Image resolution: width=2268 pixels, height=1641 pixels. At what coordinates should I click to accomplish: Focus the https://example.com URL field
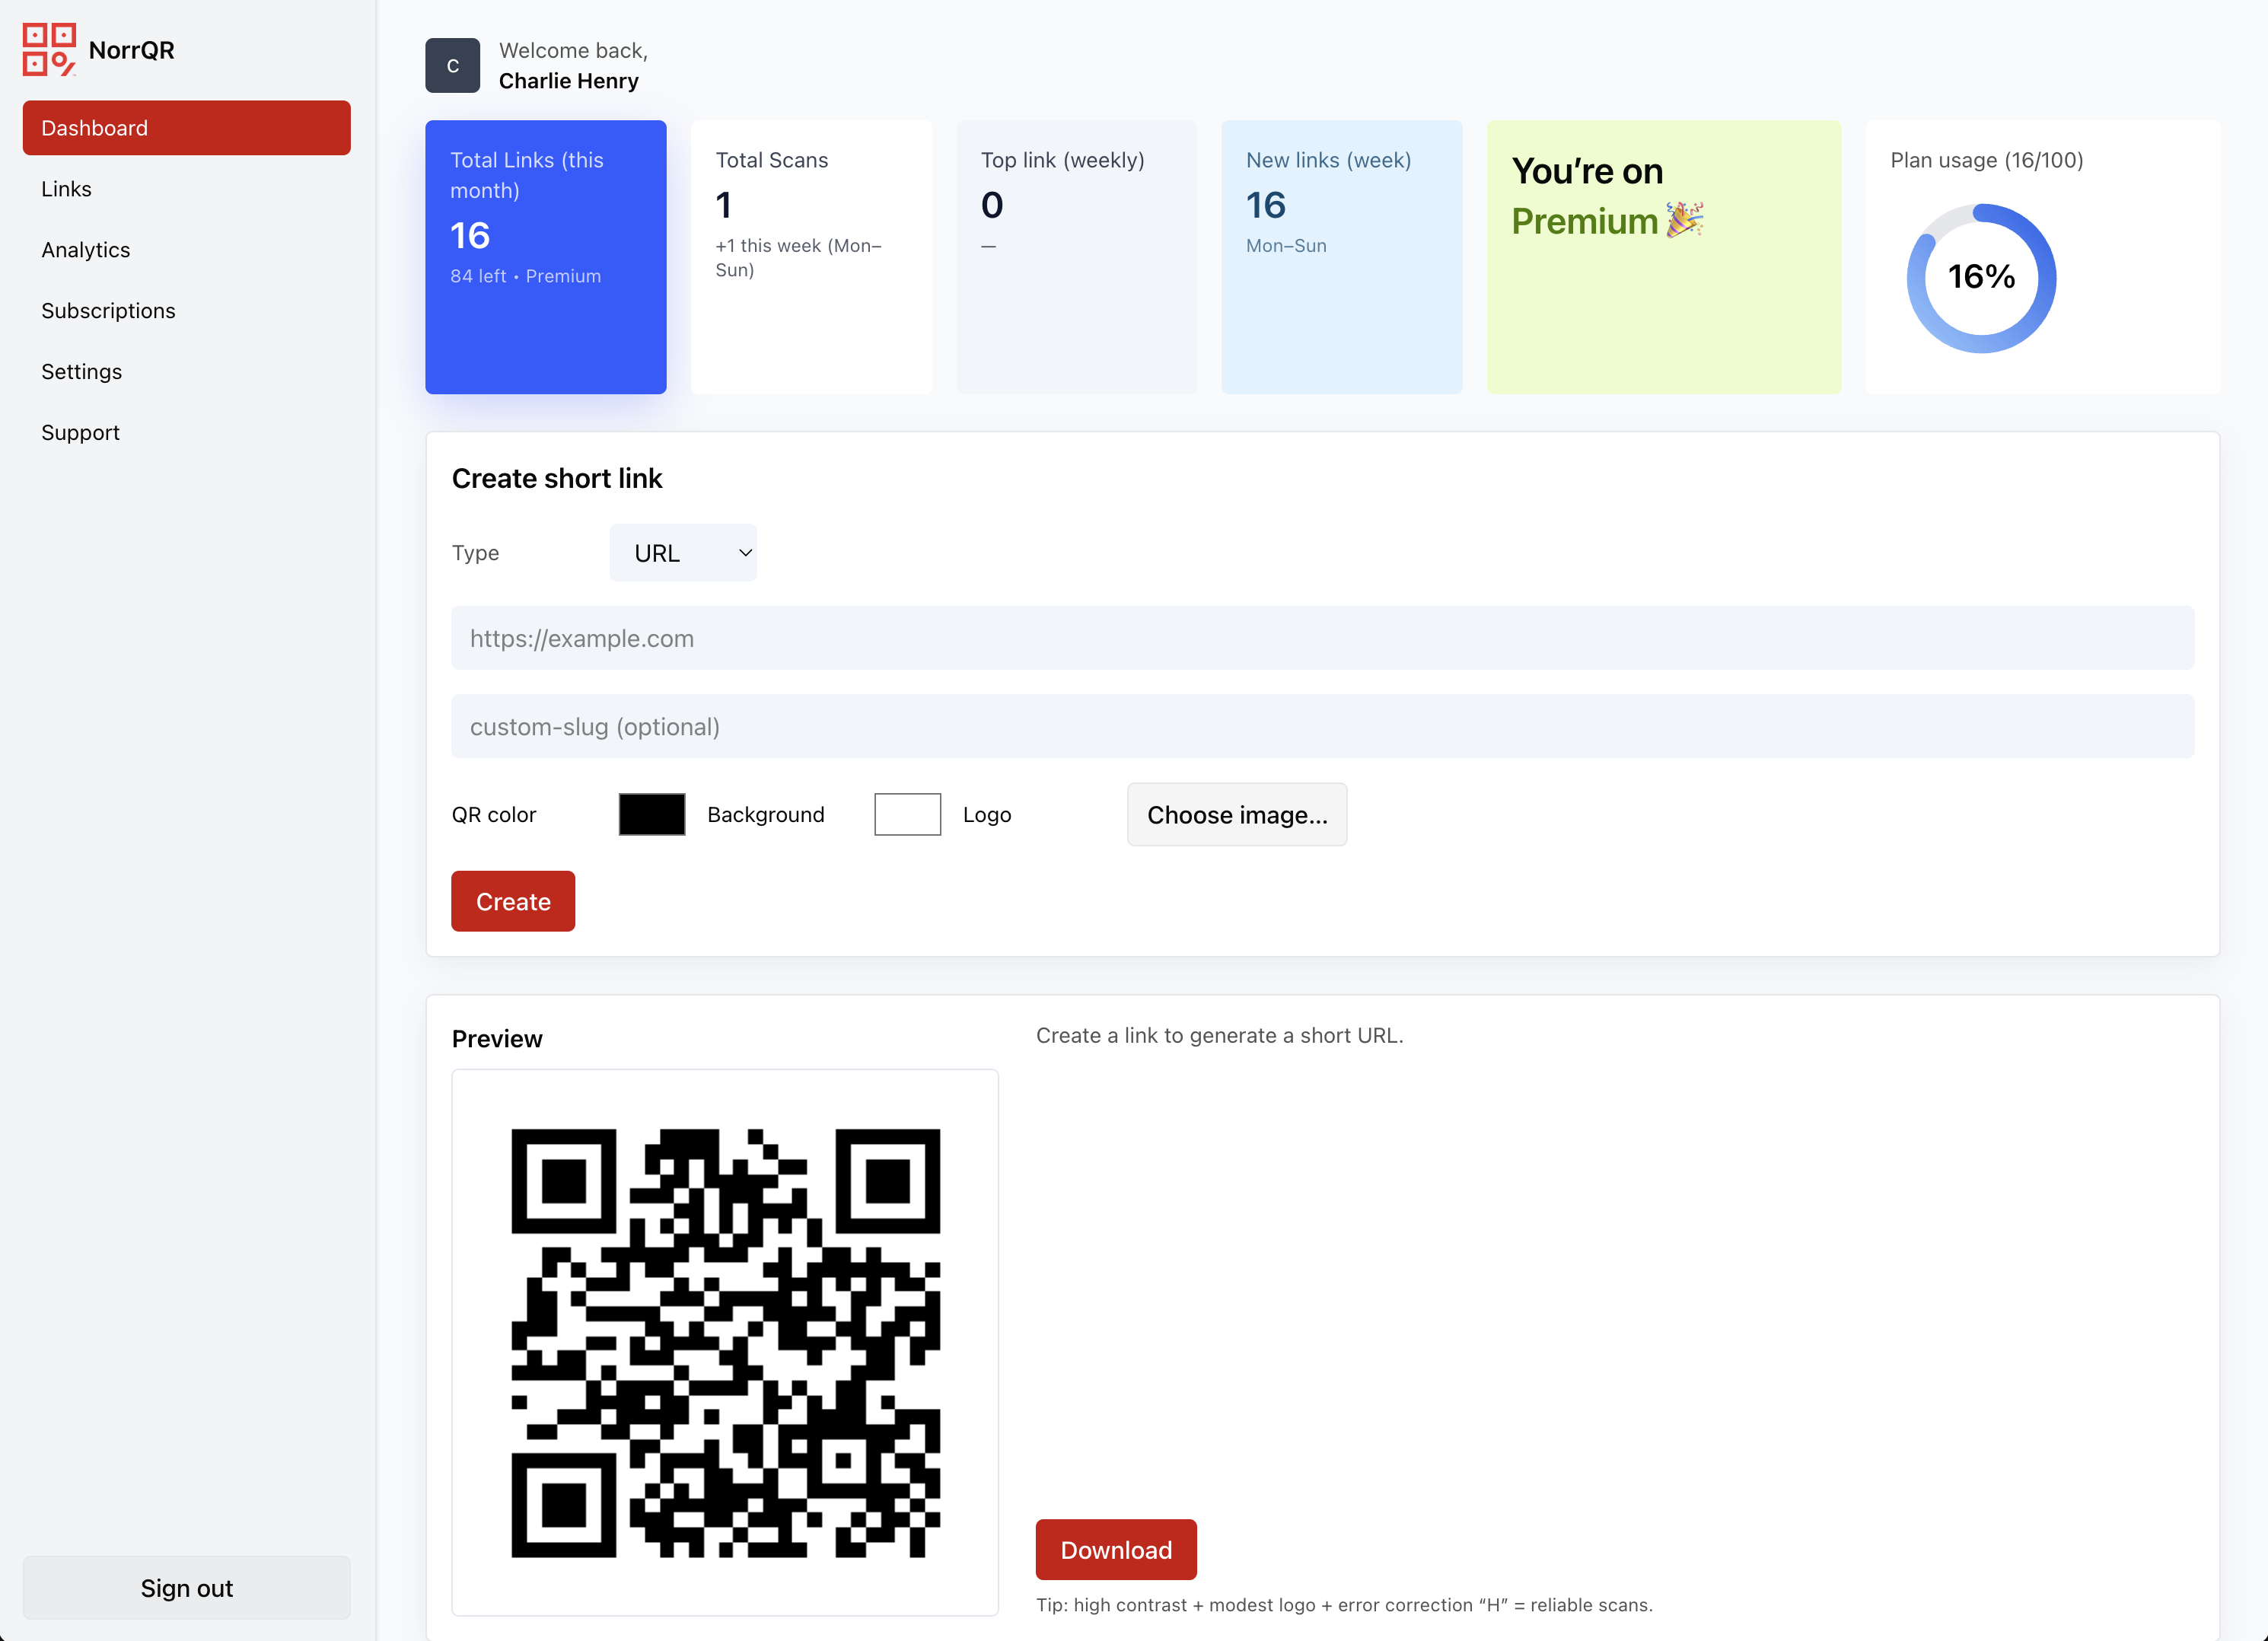point(1322,638)
